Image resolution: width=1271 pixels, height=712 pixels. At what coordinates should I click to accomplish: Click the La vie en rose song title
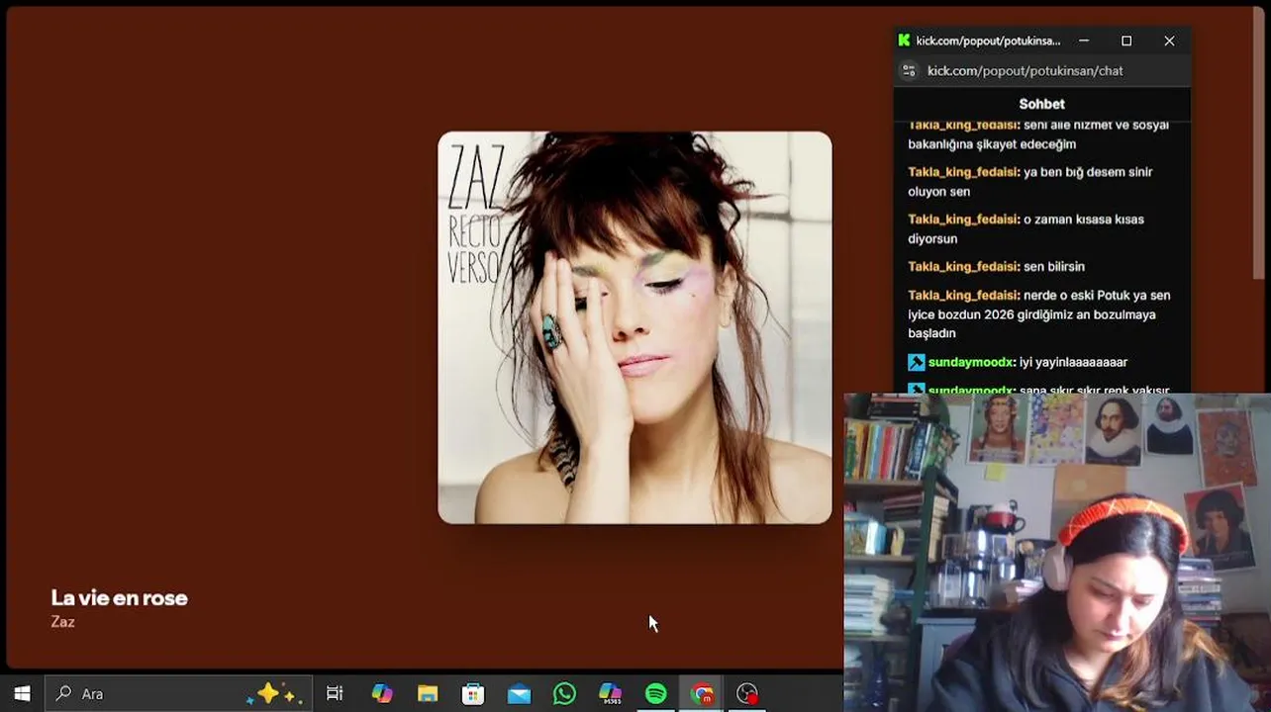[x=119, y=597]
